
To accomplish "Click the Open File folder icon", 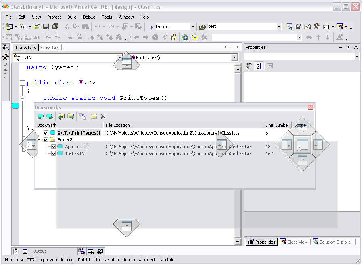I will click(x=36, y=27).
